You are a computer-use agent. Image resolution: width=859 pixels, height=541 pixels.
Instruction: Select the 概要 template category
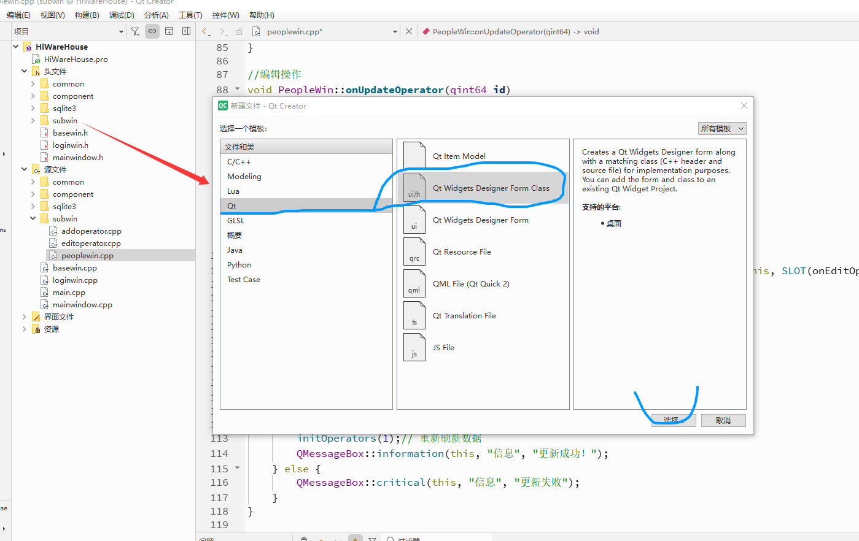coord(306,235)
